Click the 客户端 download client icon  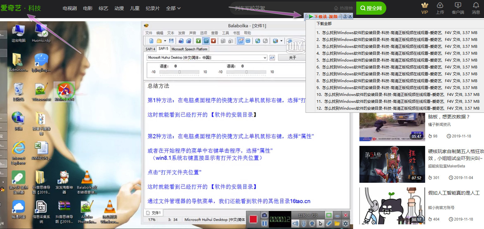point(458,5)
